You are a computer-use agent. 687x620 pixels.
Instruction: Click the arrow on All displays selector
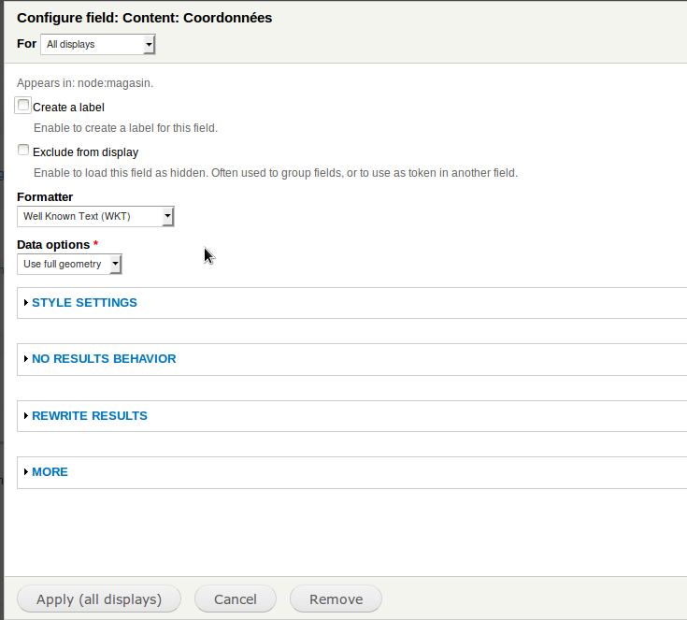(x=149, y=44)
